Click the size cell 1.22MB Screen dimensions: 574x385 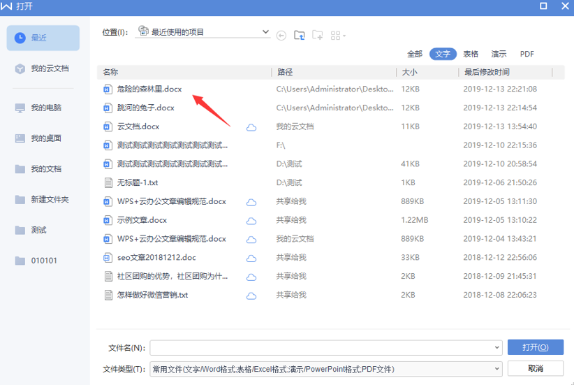[414, 220]
